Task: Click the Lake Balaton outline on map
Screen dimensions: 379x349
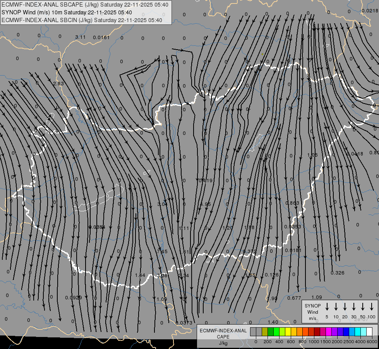Action: [x=98, y=198]
